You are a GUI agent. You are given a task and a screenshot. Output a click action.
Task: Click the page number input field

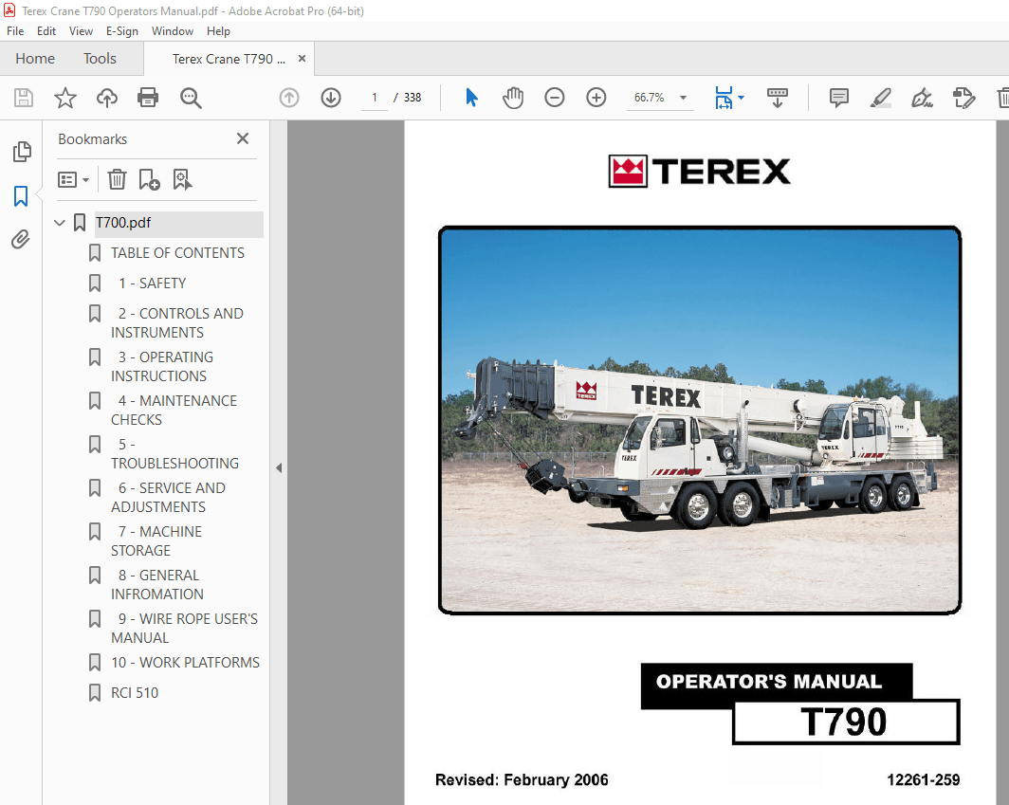[374, 97]
